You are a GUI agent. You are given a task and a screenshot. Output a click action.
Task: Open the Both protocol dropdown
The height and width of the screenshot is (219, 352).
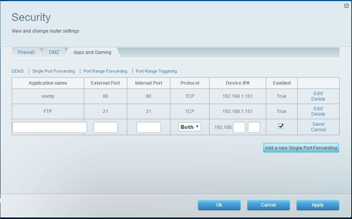[190, 127]
